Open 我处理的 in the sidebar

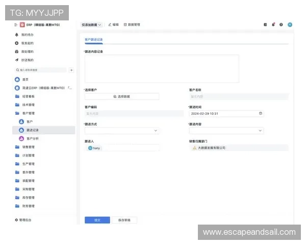coord(24,52)
